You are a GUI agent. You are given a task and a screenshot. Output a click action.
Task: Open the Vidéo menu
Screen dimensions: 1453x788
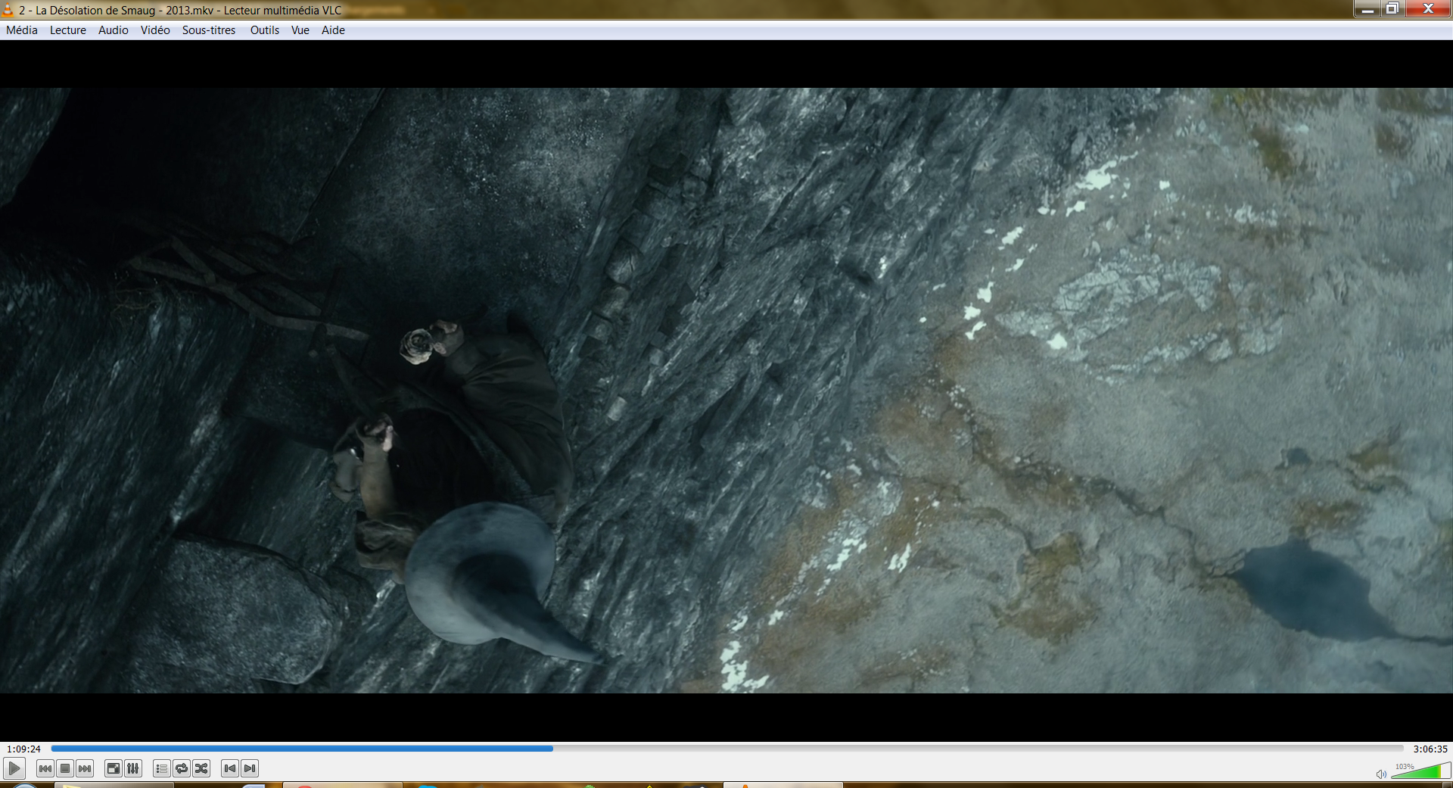click(x=155, y=30)
